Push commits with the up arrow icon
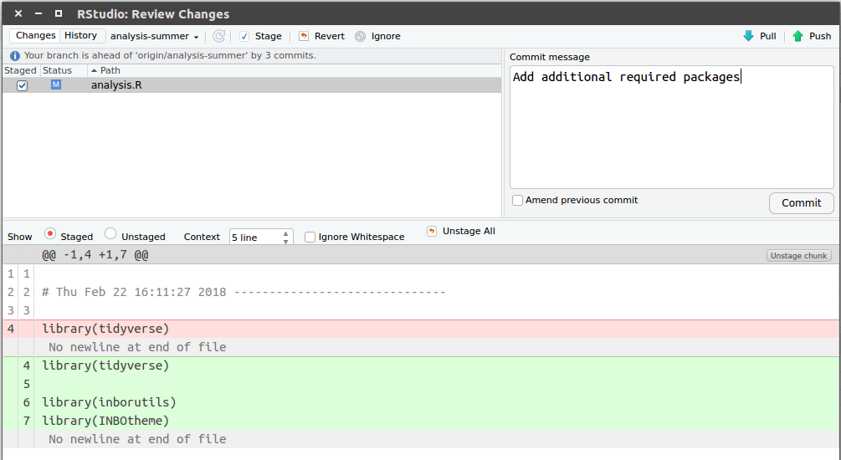Viewport: 841px width, 460px height. coord(798,36)
